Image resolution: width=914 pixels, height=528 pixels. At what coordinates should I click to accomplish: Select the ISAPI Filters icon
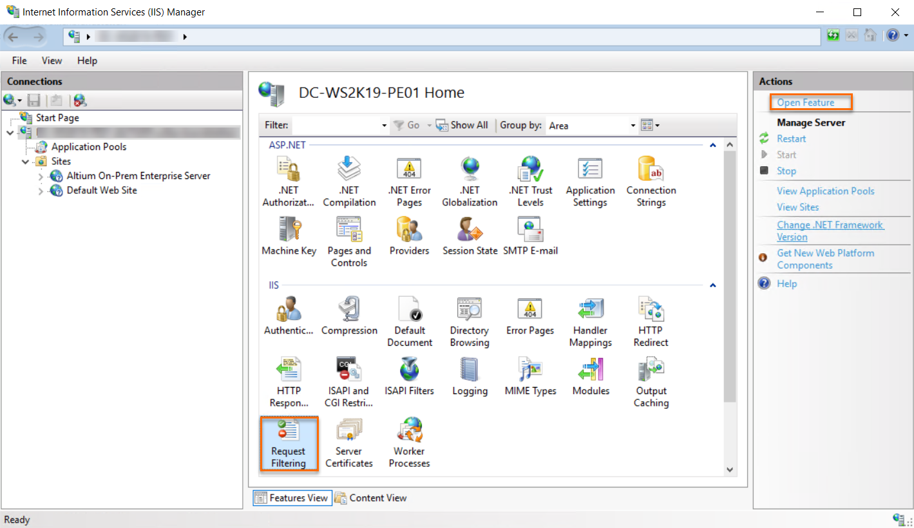(x=409, y=377)
